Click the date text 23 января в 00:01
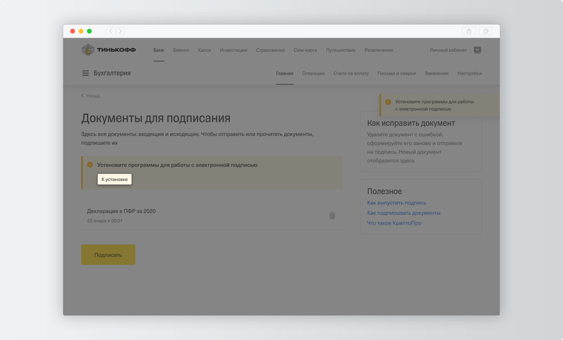 [104, 221]
